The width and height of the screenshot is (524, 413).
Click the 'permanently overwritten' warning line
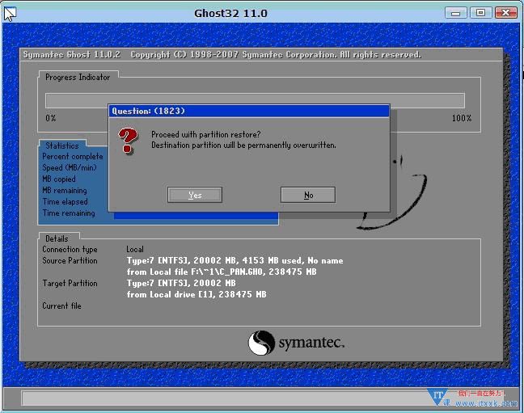tap(244, 145)
